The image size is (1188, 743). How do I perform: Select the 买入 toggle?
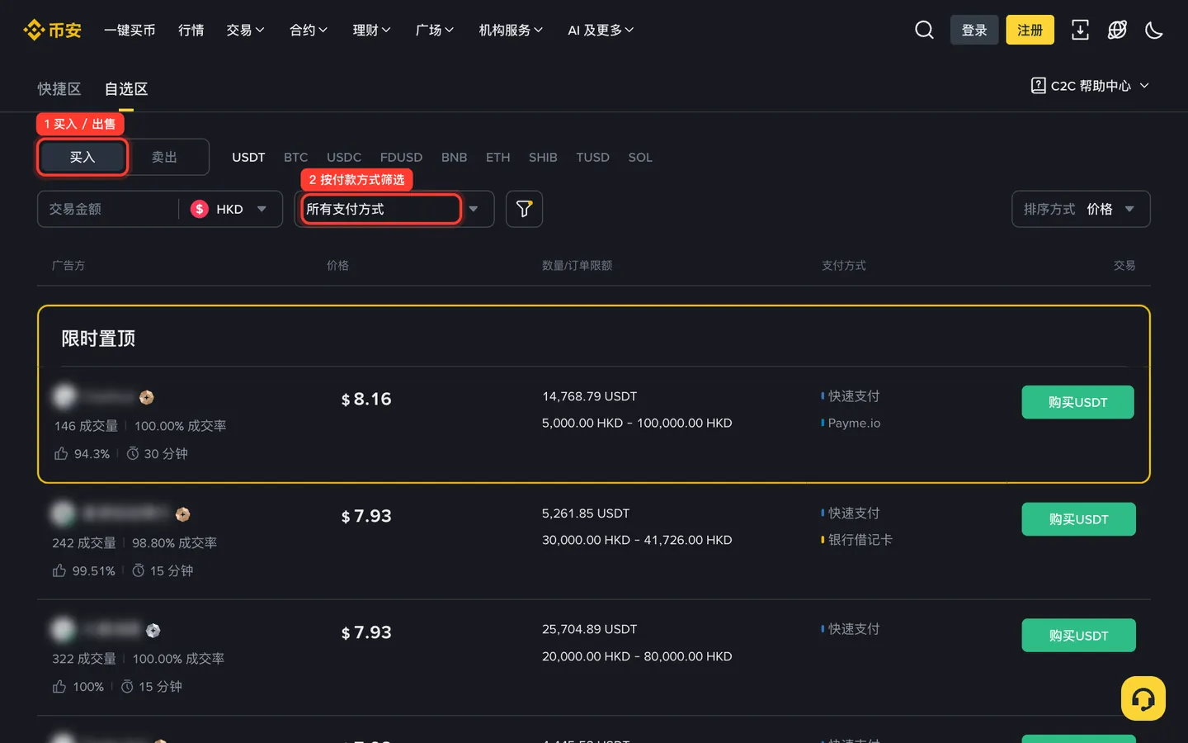pyautogui.click(x=82, y=157)
